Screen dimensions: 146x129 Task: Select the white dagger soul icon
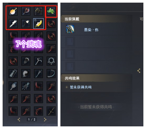[x=13, y=23]
